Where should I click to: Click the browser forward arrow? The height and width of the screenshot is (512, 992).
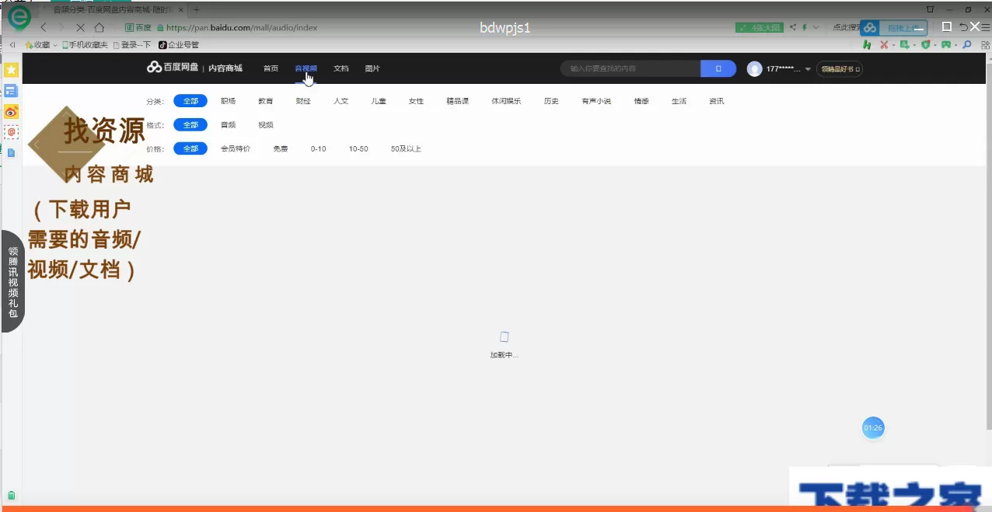[x=62, y=27]
